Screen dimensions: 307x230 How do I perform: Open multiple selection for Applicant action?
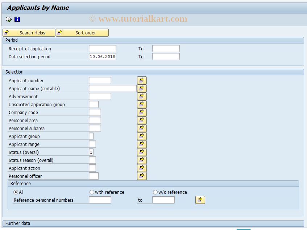(142, 168)
